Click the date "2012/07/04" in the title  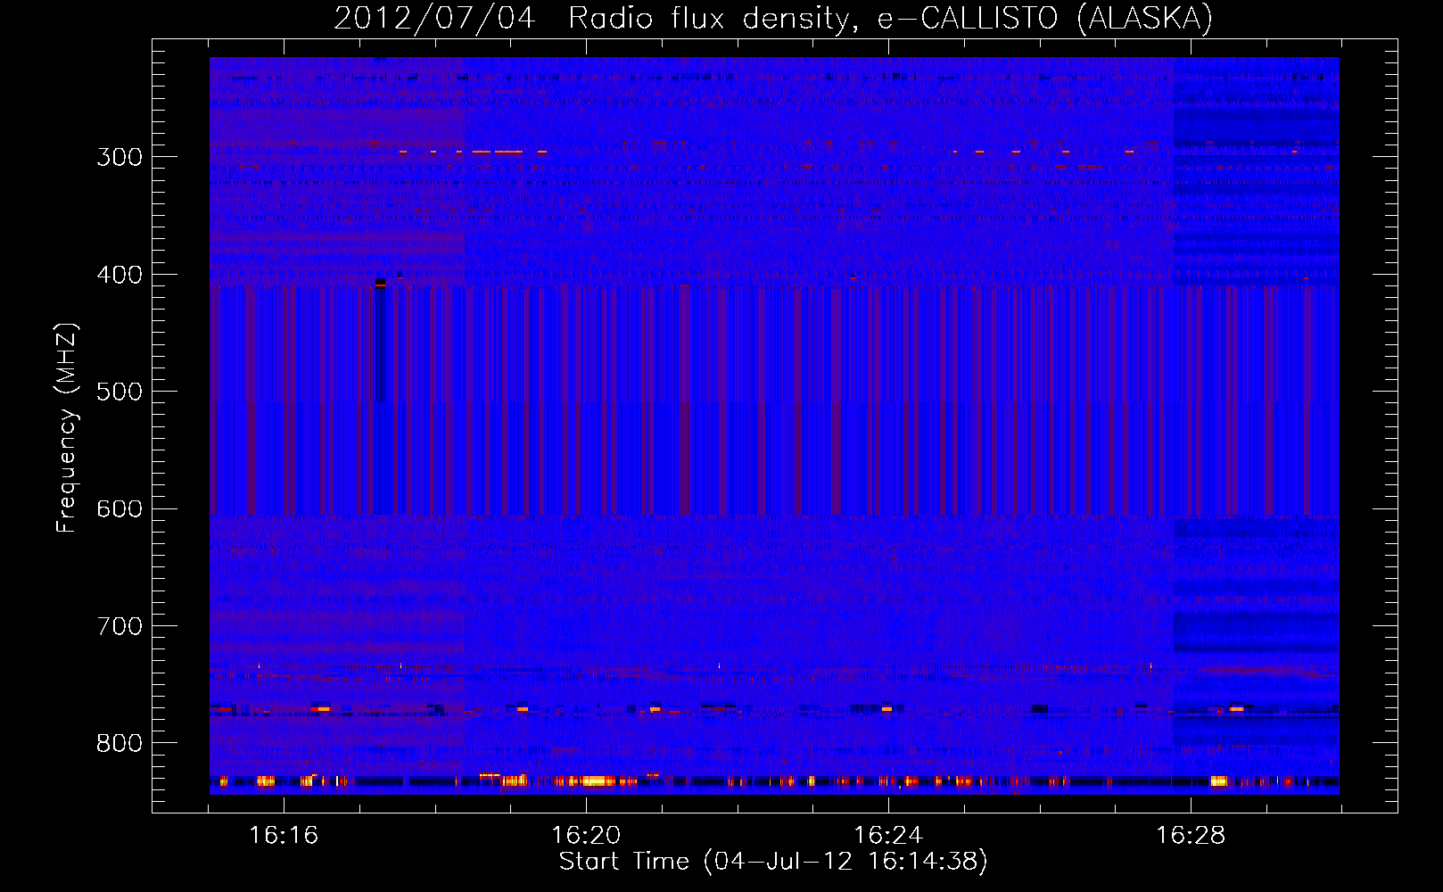coord(434,19)
